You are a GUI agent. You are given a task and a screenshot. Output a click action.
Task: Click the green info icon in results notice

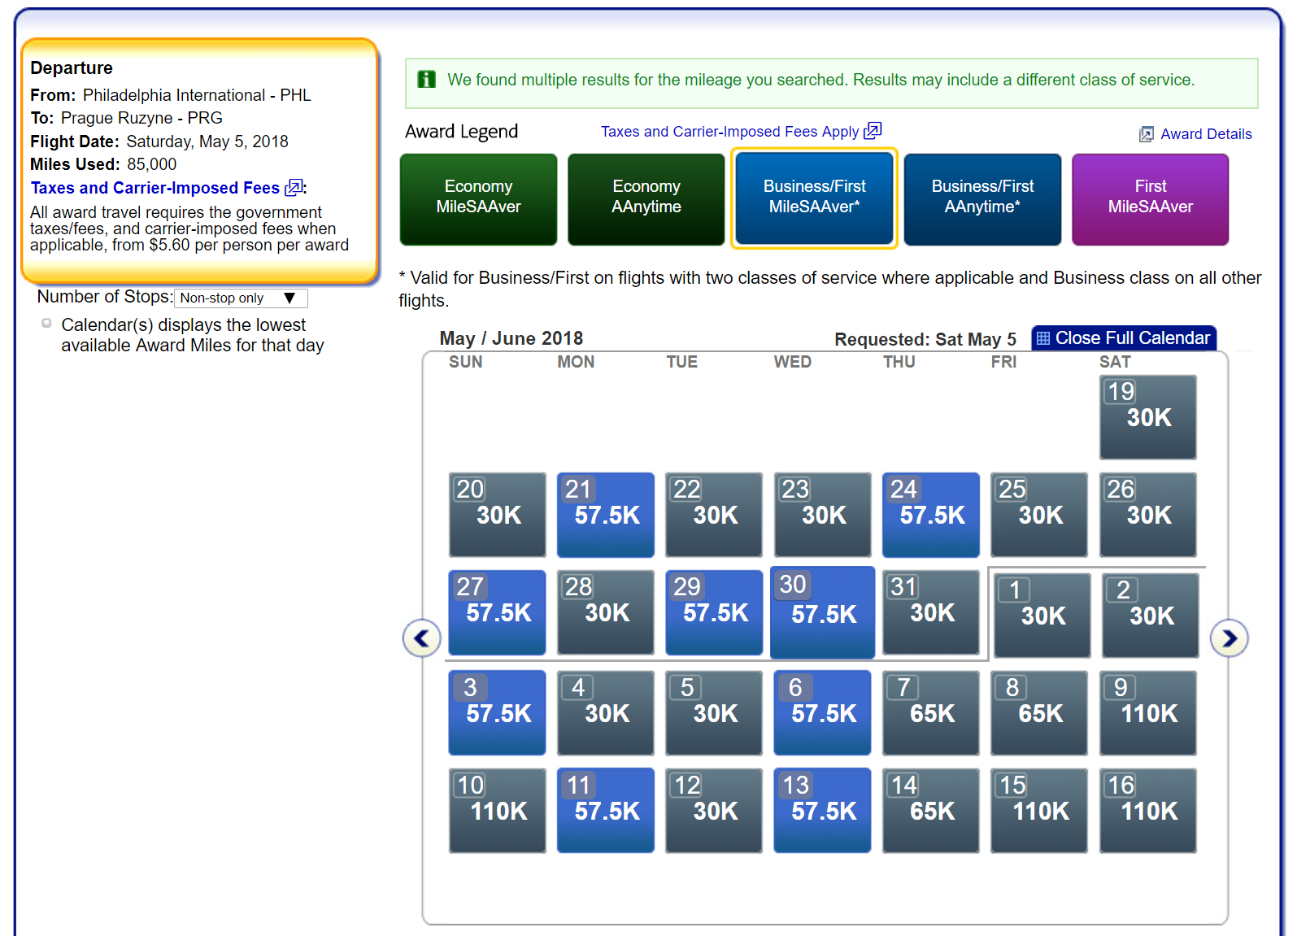click(x=426, y=80)
